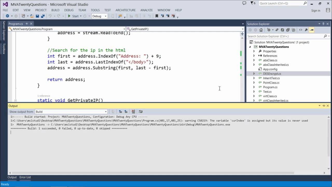Viewport: 332px width, 187px height.
Task: Click the user account avatar icon
Action: click(328, 10)
